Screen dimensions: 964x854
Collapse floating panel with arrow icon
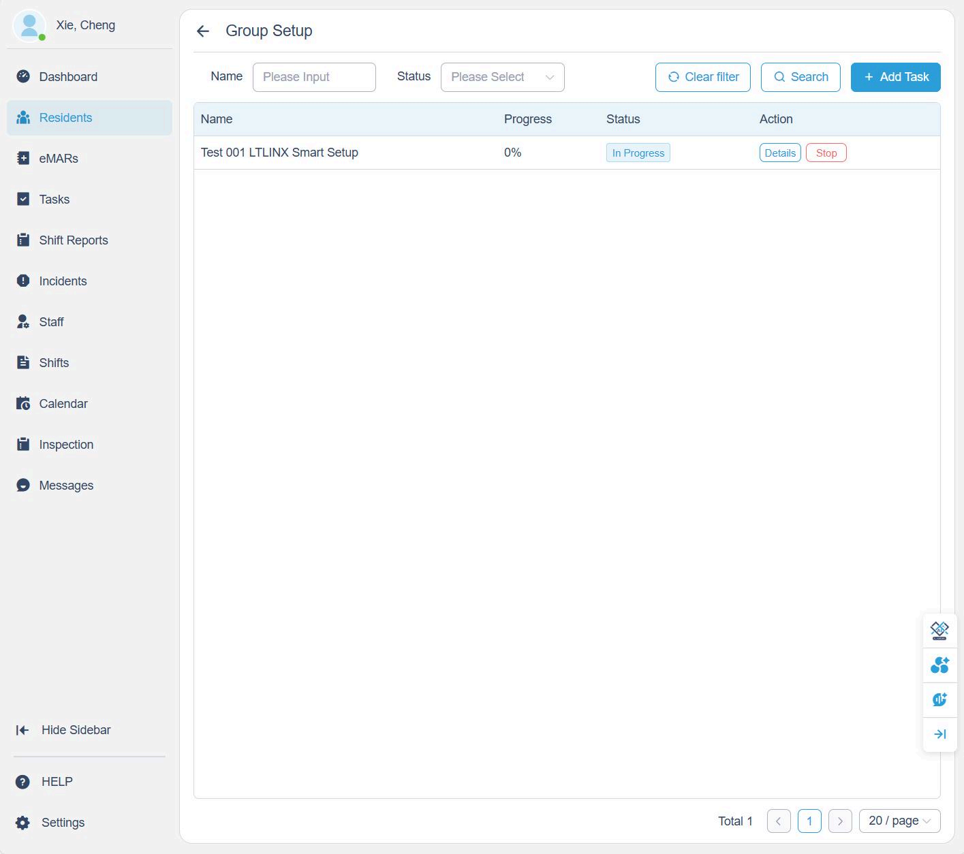(x=939, y=734)
